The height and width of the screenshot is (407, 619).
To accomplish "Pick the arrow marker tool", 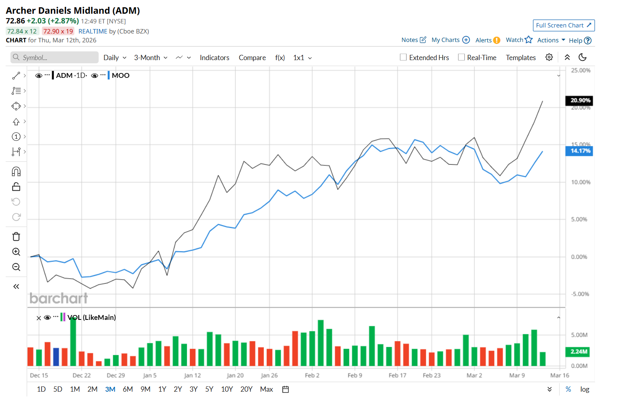I will point(16,121).
